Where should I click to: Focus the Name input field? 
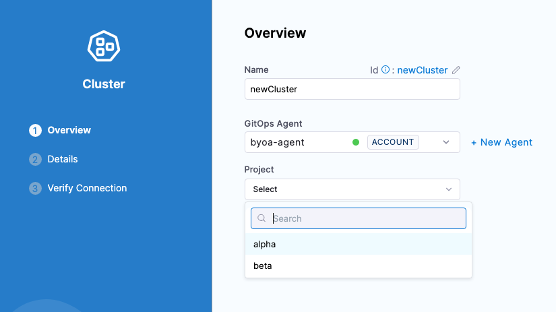point(352,89)
